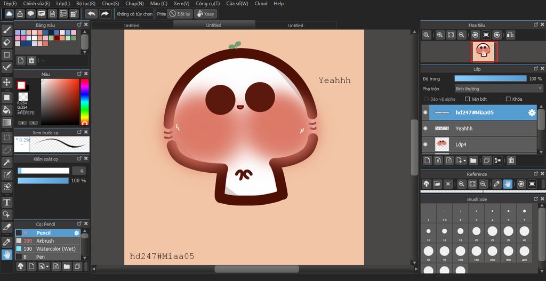Click the navigator canvas thumbnail
This screenshot has width=546, height=281.
484,52
